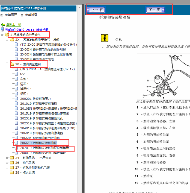Click page icon of 201519 燃油油位传感器
Viewport: 190px width, 193px height.
[x=16, y=113]
